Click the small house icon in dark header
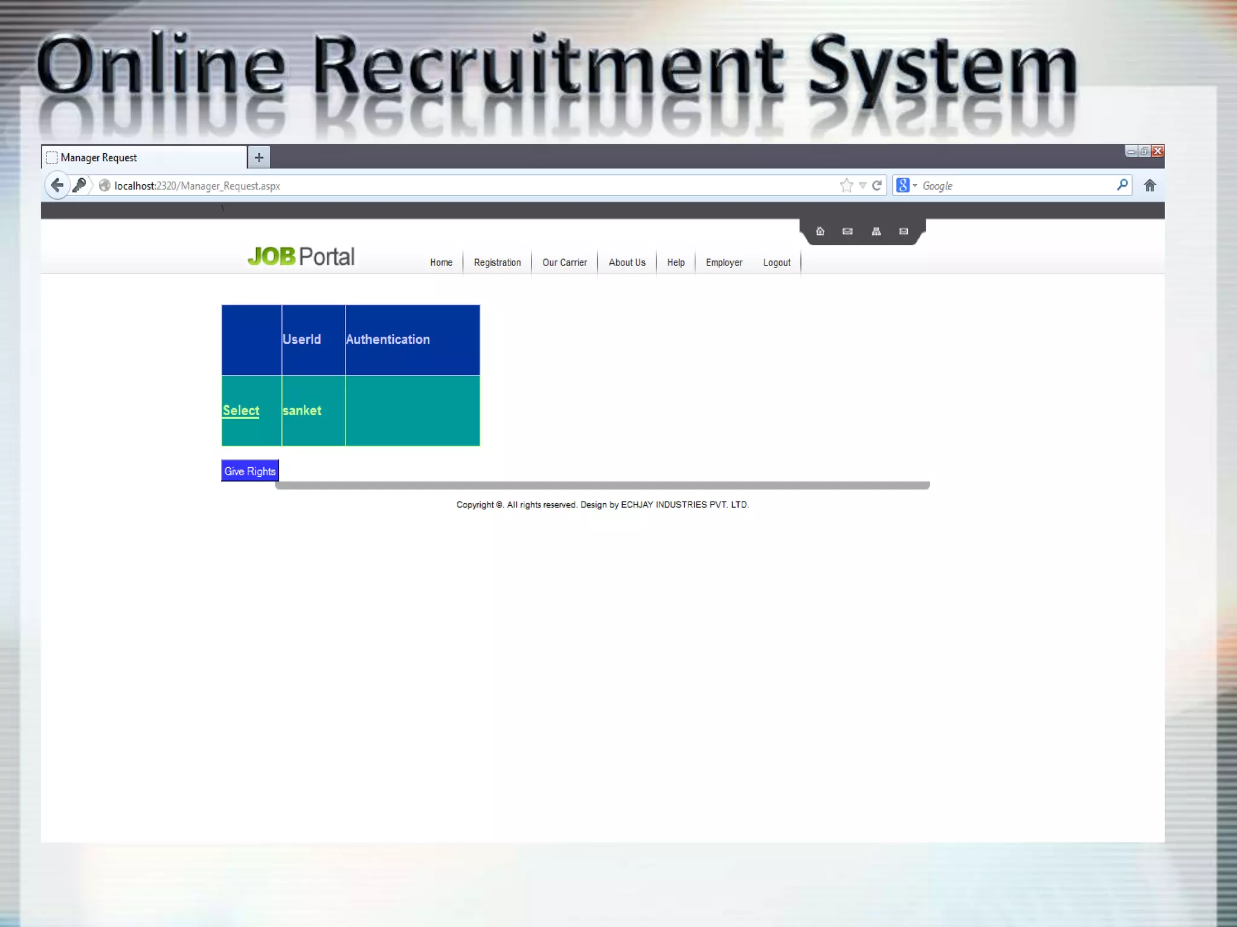 [820, 231]
